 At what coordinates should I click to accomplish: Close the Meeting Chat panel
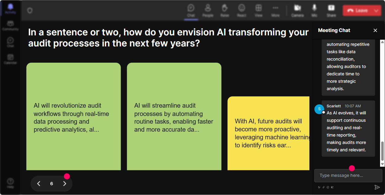click(x=375, y=30)
